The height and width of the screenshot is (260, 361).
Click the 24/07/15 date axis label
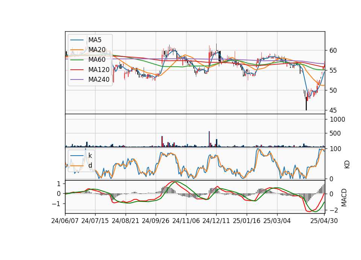click(95, 221)
